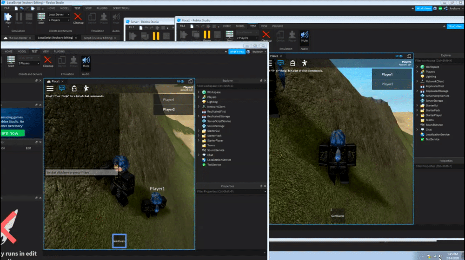Collapse the ribbon in the LocalScript window
The height and width of the screenshot is (260, 465).
(x=412, y=8)
